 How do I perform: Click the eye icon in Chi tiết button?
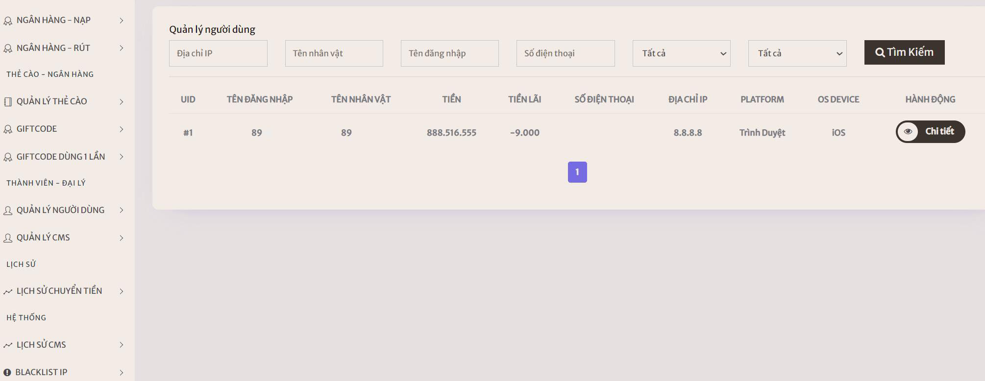point(908,132)
